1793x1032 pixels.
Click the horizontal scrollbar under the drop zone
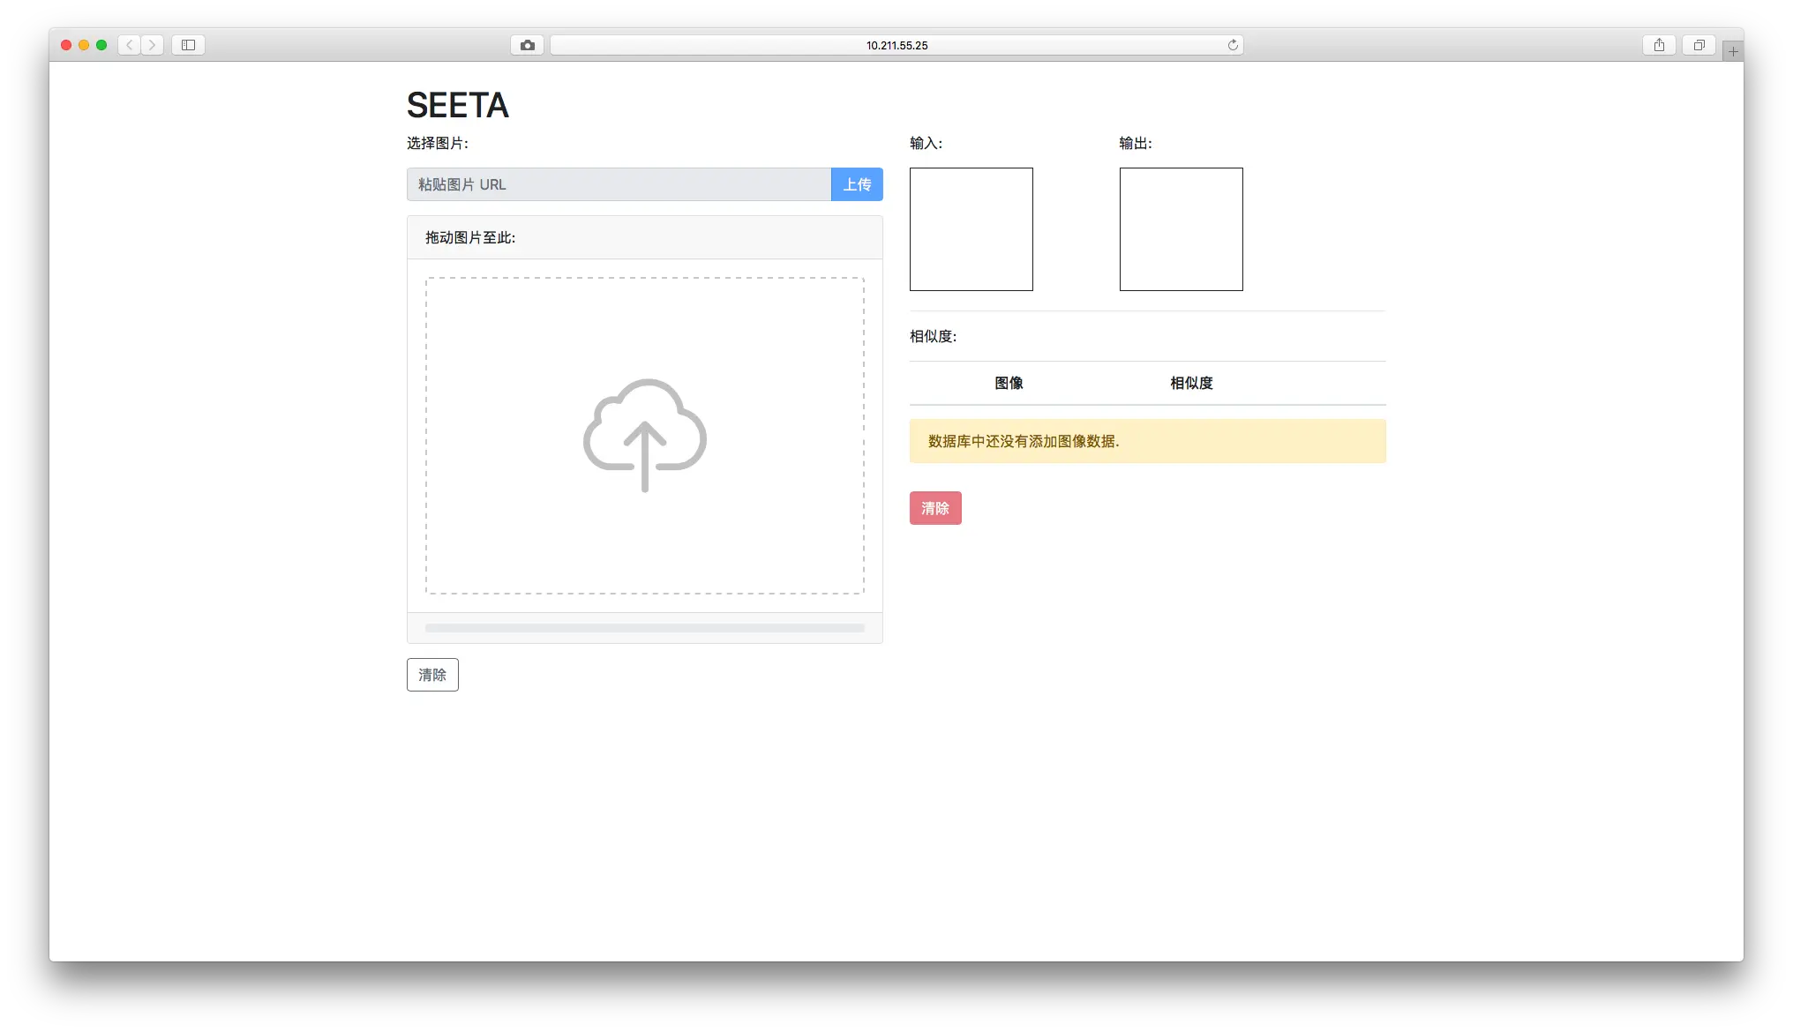(644, 627)
